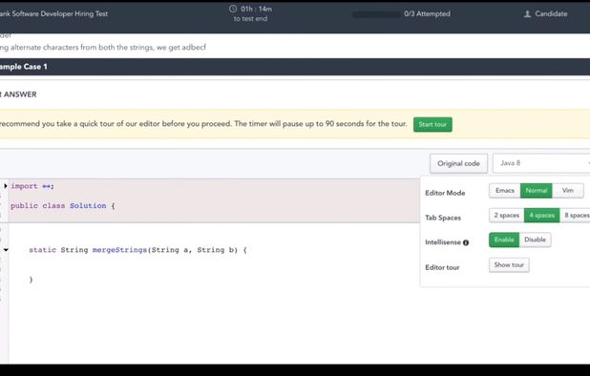Select Normal editor mode
This screenshot has width=590, height=376.
tap(537, 191)
